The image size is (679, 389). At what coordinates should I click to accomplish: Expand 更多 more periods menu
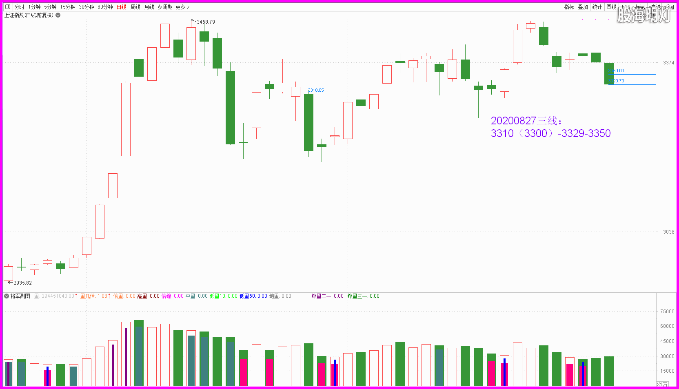click(183, 7)
